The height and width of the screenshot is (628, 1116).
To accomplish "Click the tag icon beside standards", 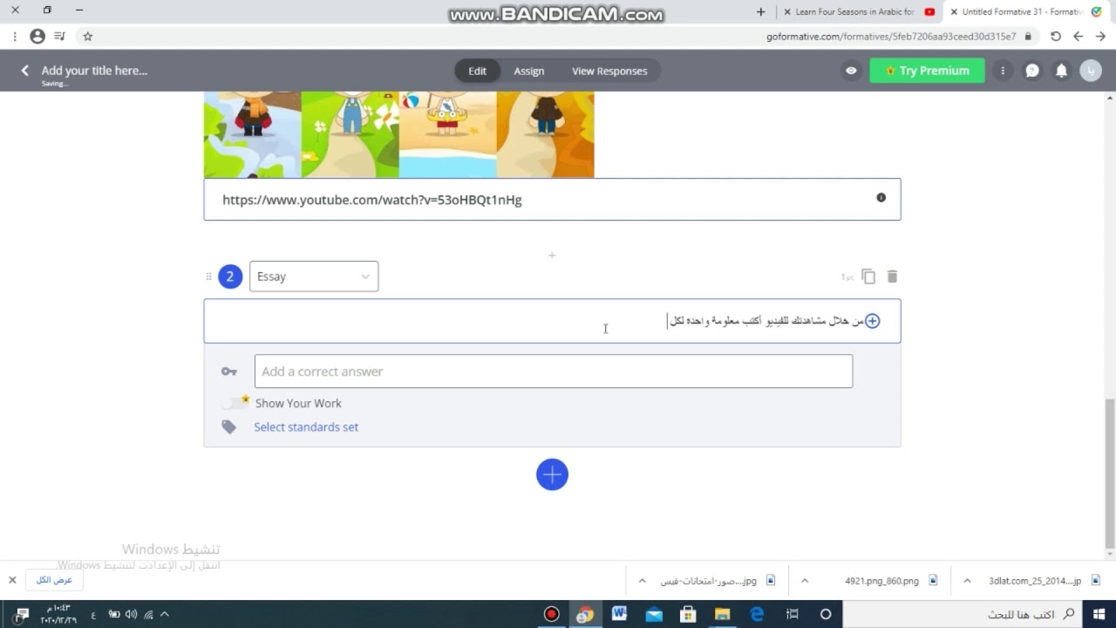I will (228, 427).
